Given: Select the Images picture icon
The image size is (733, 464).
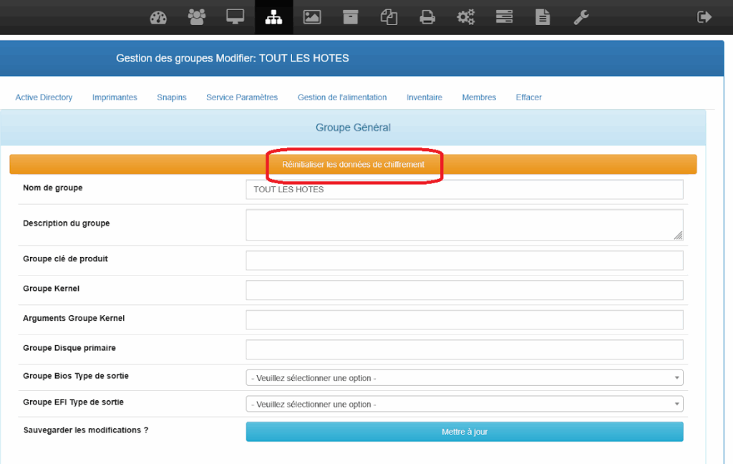Looking at the screenshot, I should coord(312,17).
